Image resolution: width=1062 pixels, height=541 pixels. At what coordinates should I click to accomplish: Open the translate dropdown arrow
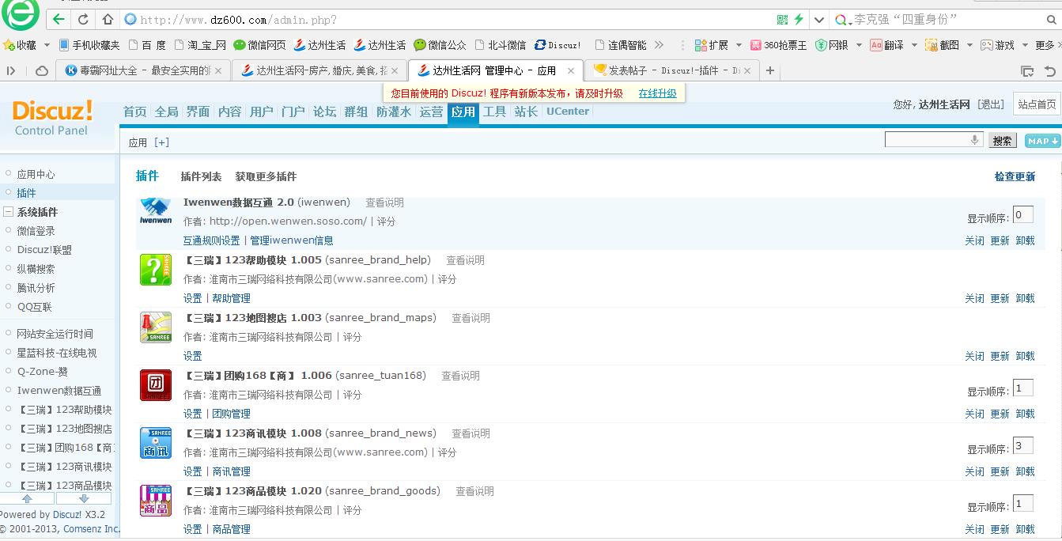(914, 45)
